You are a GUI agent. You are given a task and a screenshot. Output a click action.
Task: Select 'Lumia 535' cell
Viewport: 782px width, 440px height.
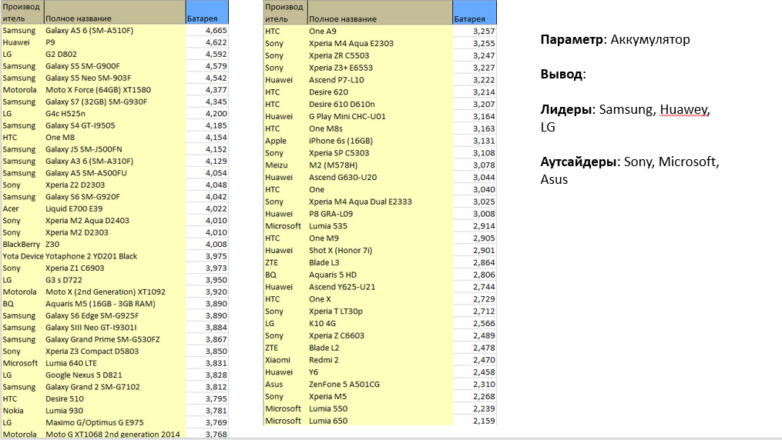[380, 226]
